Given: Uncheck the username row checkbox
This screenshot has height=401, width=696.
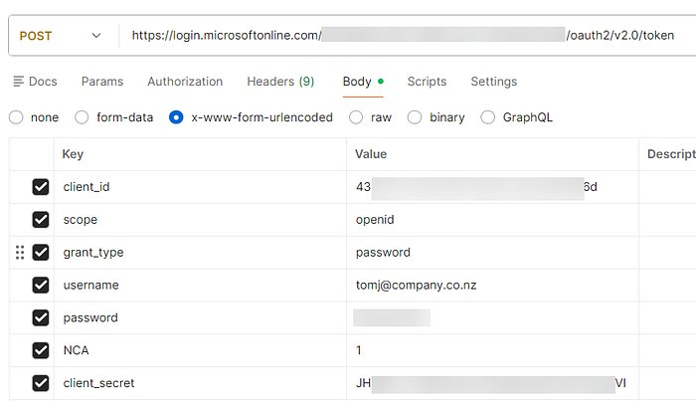Looking at the screenshot, I should (41, 285).
